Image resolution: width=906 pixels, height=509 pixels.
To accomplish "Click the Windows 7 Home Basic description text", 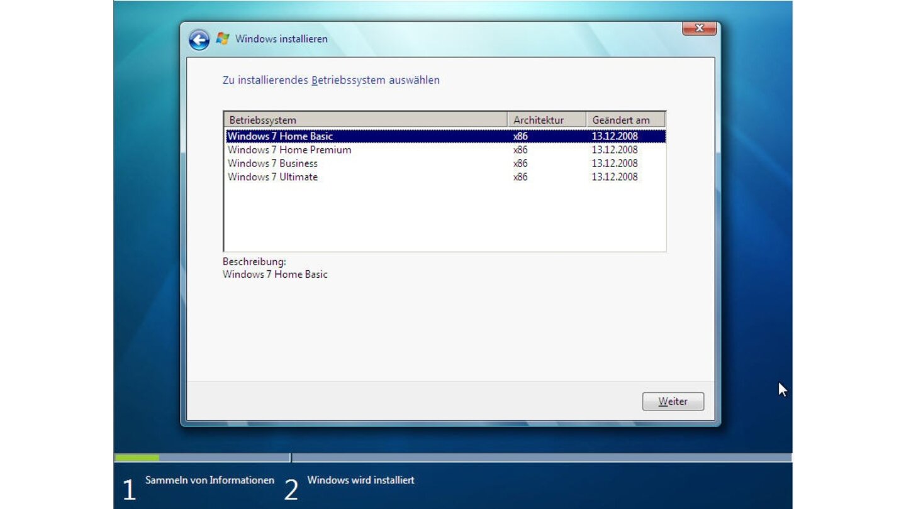I will point(275,275).
